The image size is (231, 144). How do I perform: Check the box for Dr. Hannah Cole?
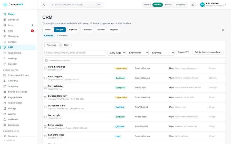click(x=45, y=107)
